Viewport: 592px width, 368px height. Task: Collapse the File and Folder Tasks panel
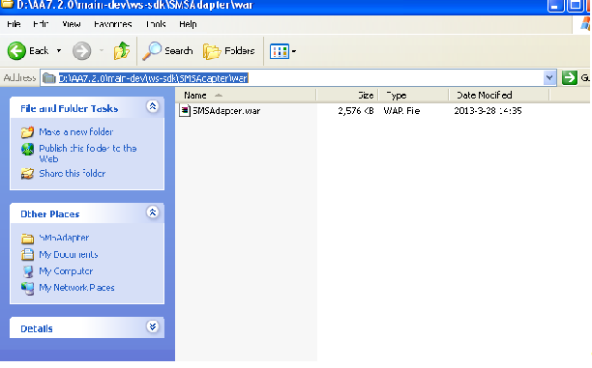(152, 106)
